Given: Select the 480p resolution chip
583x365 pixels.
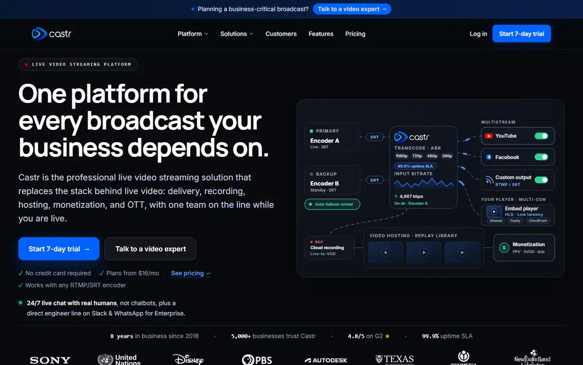Looking at the screenshot, I should pos(432,157).
